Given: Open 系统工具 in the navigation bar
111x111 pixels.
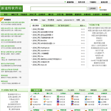Looking at the screenshot, I should coord(33,14).
